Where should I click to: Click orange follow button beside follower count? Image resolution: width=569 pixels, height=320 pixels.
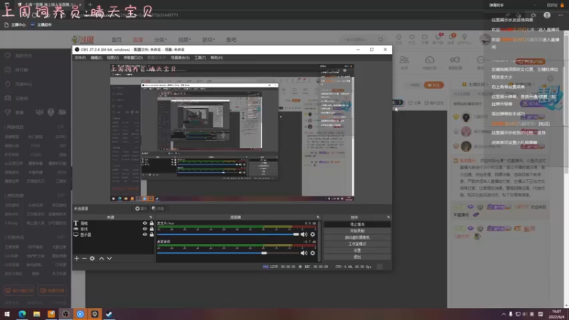point(434,85)
